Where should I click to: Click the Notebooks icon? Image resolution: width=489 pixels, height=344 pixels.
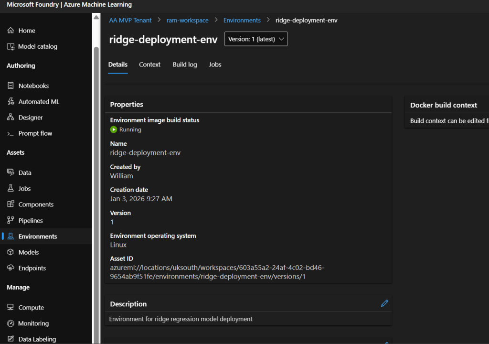tap(11, 86)
